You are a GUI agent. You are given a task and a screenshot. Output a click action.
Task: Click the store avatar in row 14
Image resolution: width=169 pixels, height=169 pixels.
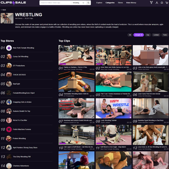9,166
